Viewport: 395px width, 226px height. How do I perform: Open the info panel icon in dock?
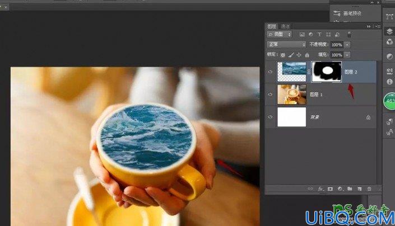[389, 82]
